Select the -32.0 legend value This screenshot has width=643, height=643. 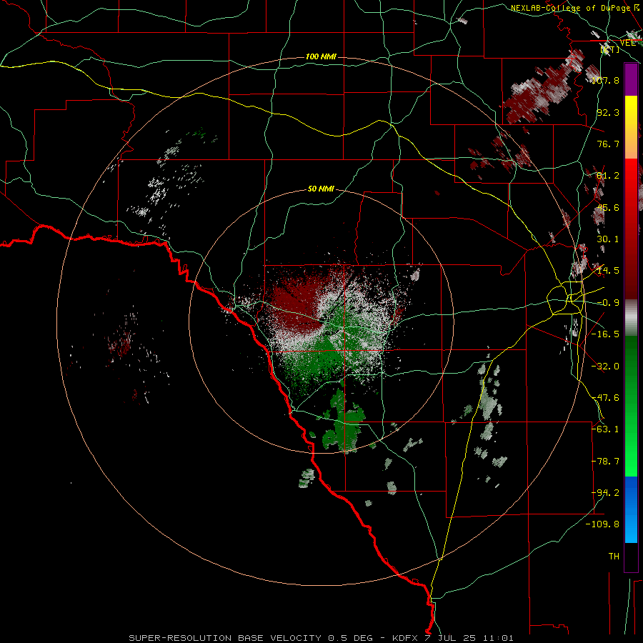tap(605, 367)
